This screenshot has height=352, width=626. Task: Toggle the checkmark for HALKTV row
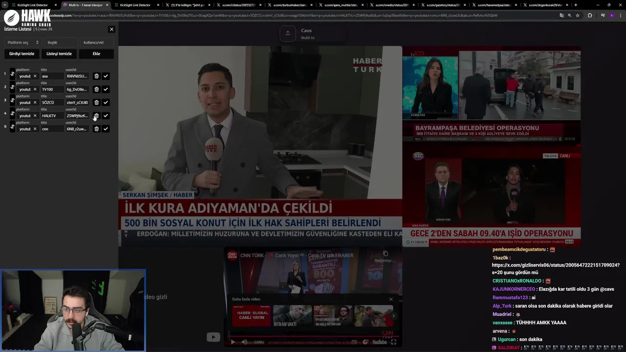tap(106, 115)
